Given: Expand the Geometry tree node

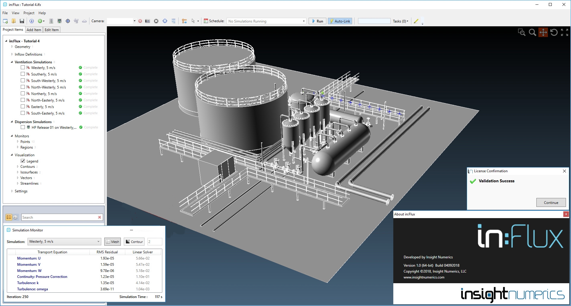Looking at the screenshot, I should pos(12,46).
